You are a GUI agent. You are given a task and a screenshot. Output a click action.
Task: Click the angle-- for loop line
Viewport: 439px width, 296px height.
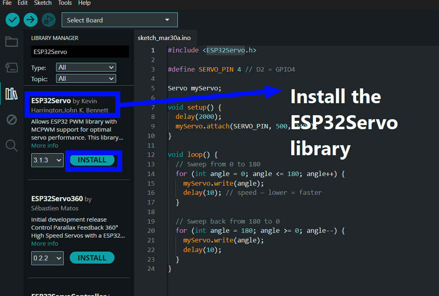260,230
